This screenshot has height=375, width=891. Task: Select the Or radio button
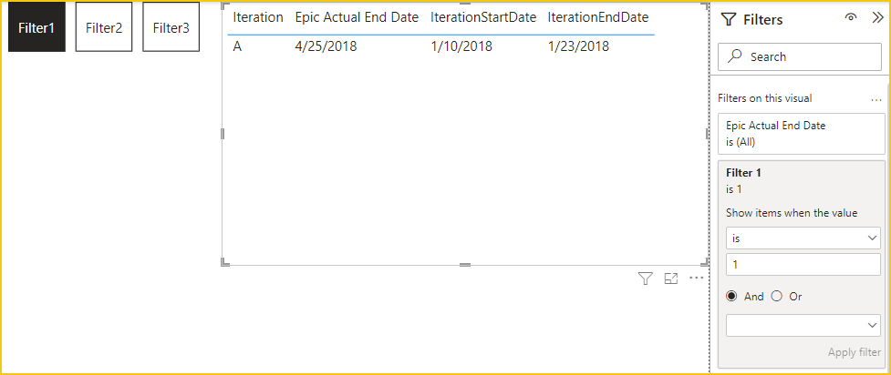tap(776, 296)
